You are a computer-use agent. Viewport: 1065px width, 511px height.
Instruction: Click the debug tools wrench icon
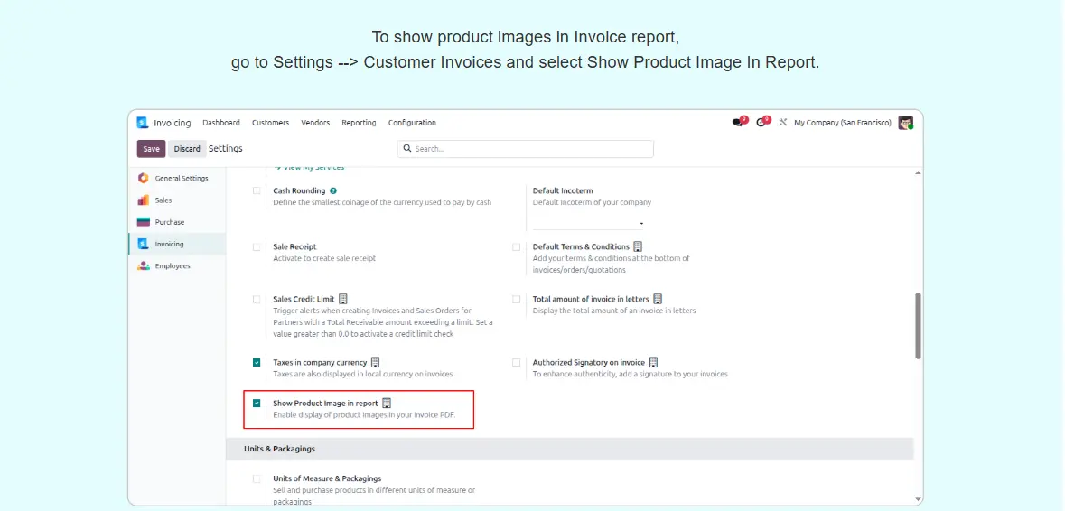pyautogui.click(x=783, y=123)
